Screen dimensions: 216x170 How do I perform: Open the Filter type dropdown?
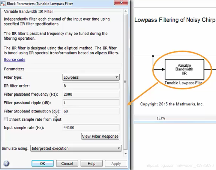[91, 77]
